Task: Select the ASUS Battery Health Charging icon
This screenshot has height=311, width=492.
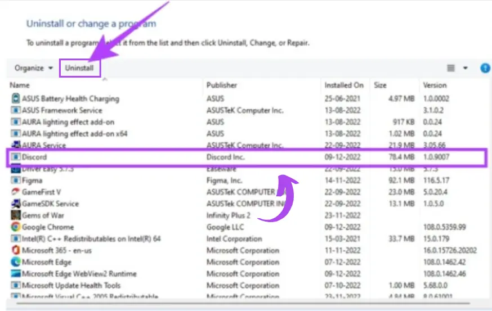Action: pyautogui.click(x=15, y=98)
